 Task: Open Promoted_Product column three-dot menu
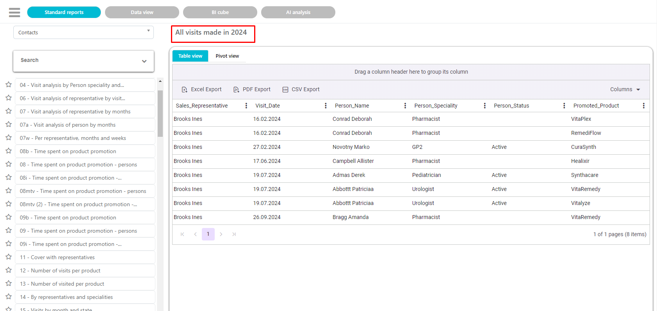(x=643, y=106)
